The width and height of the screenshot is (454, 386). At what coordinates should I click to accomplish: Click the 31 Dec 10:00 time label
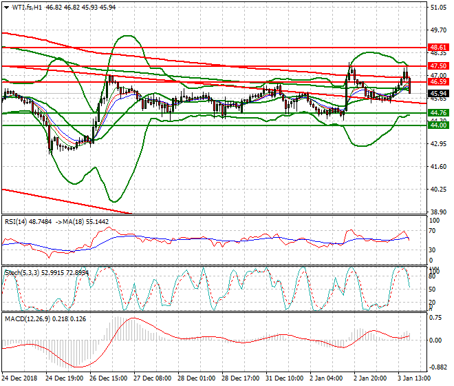[x=285, y=378]
